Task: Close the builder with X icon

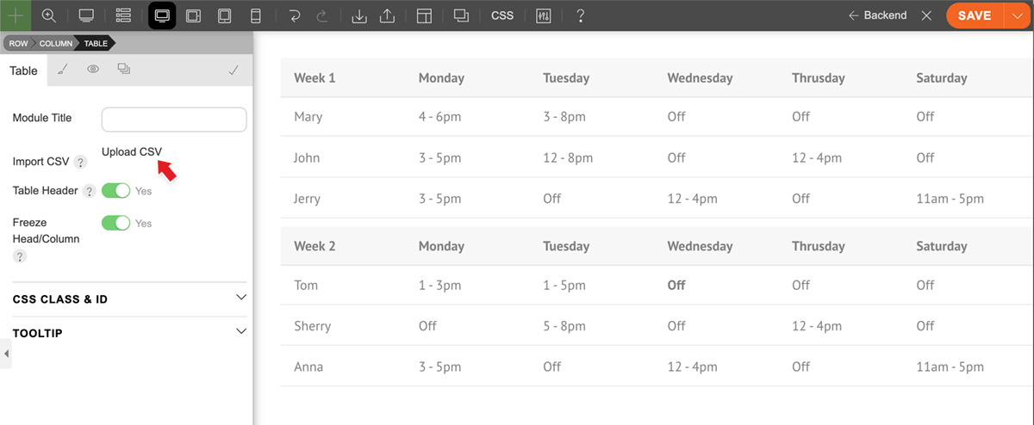Action: (926, 15)
